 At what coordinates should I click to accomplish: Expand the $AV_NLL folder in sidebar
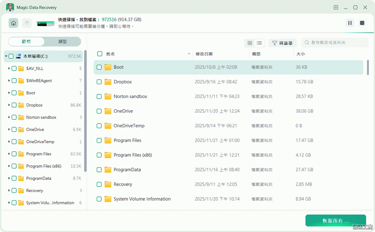click(x=9, y=68)
